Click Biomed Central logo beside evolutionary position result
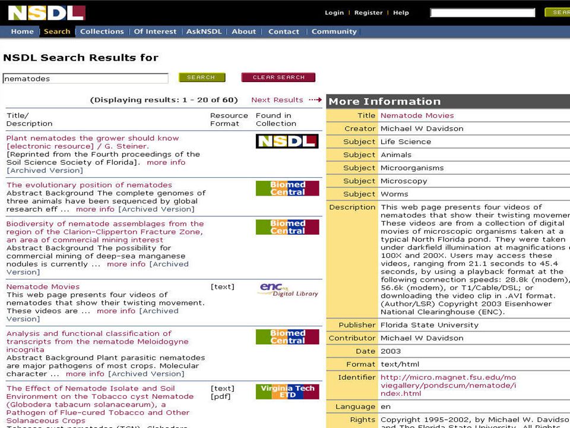 point(287,188)
